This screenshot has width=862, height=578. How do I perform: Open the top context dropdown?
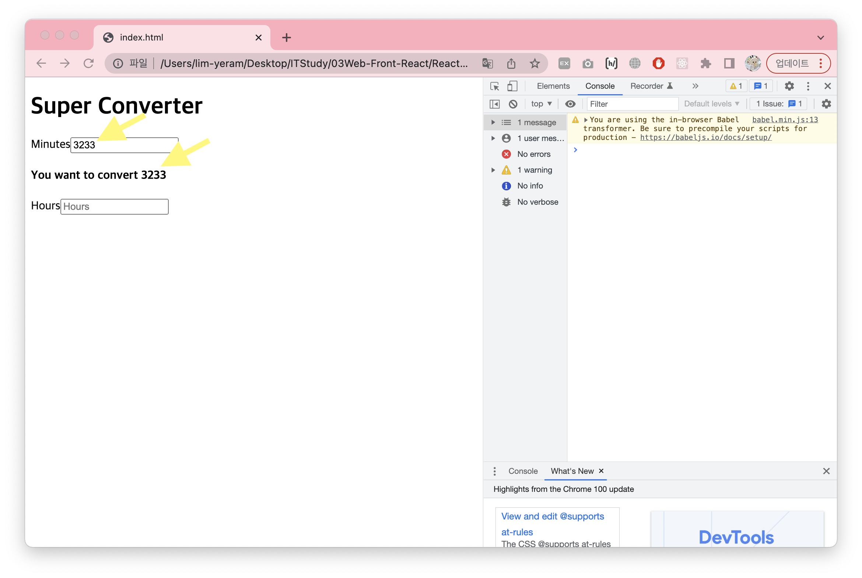(541, 104)
